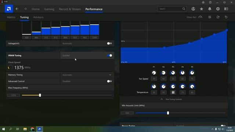The height and width of the screenshot is (132, 235).
Task: Click the P4 Temperature dial
Action: click(x=182, y=87)
